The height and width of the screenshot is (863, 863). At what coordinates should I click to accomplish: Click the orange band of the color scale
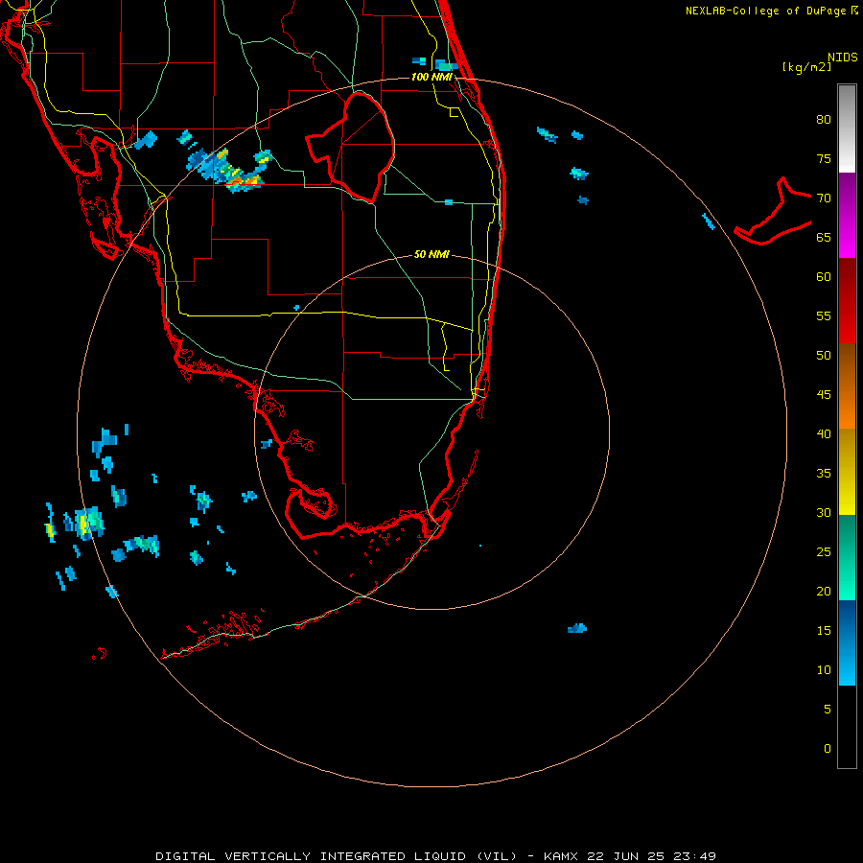847,386
